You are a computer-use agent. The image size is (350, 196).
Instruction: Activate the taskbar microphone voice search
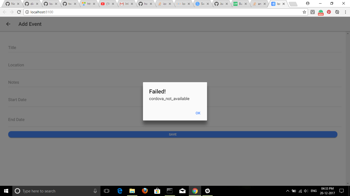[95, 191]
